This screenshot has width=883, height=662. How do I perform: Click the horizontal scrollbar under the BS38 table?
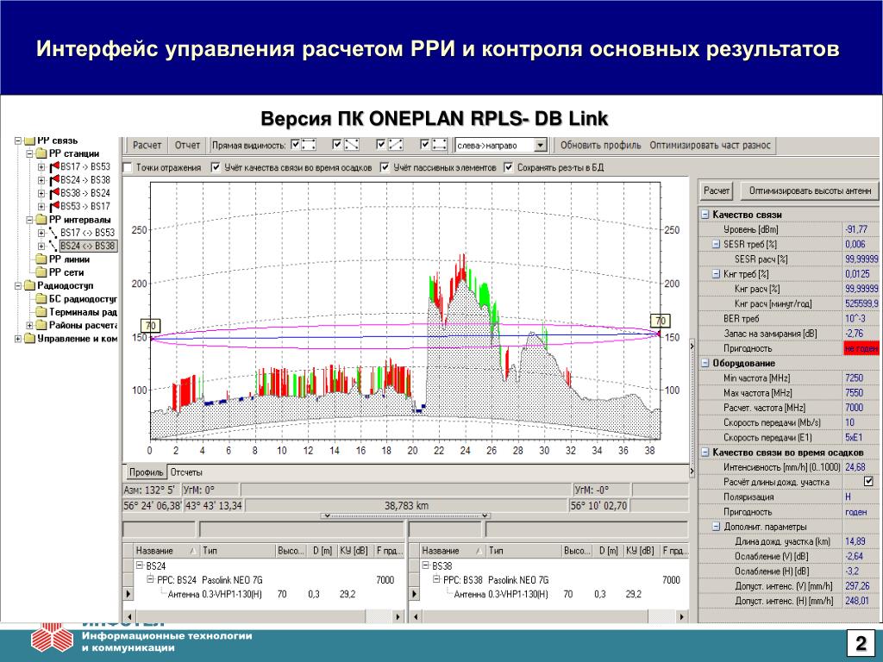(550, 616)
